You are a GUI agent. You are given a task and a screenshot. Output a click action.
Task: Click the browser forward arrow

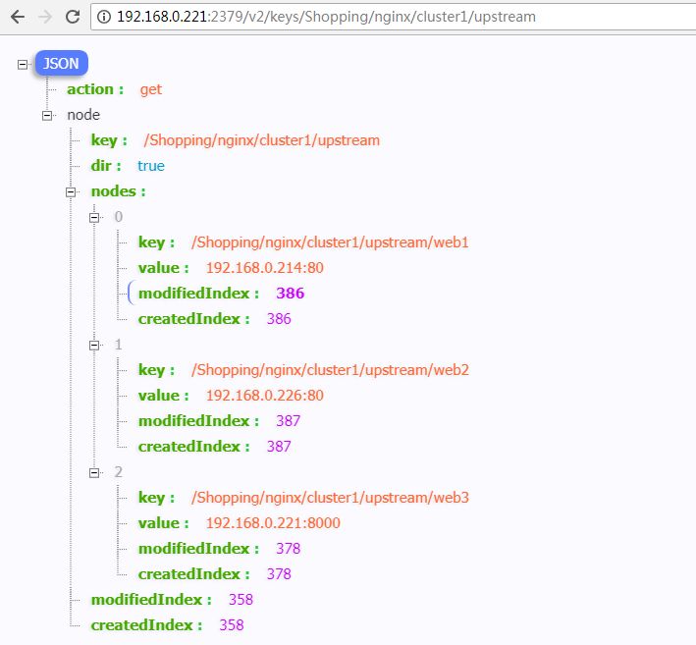pyautogui.click(x=45, y=17)
